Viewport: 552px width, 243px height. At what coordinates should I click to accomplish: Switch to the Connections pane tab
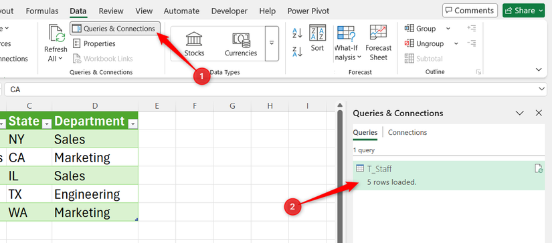[x=407, y=132]
